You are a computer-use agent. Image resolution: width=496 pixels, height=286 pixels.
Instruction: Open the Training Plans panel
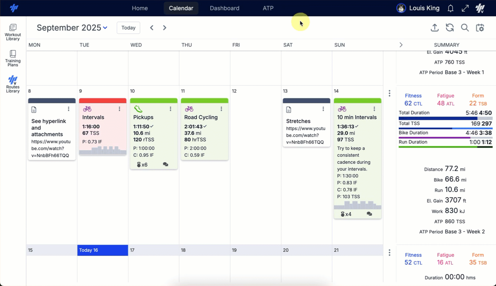click(x=13, y=58)
